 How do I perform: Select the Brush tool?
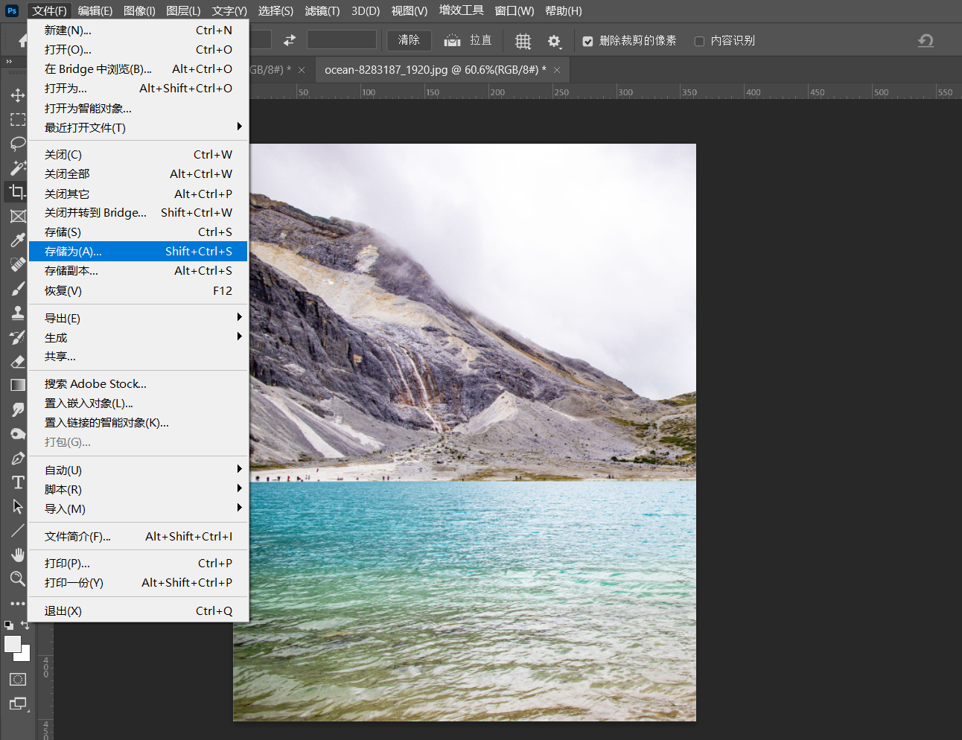[18, 288]
